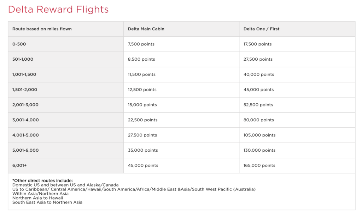The image size is (362, 218).
Task: Click the Other direct routes include note
Action: [42, 181]
